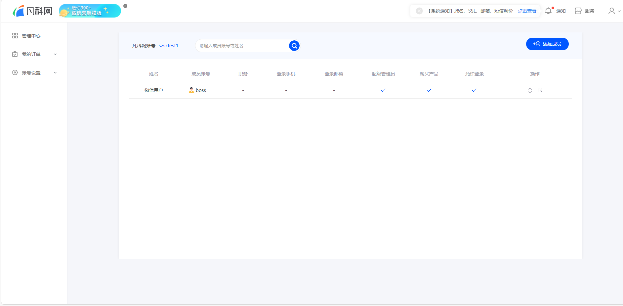This screenshot has width=623, height=306.
Task: Open the user profile avatar icon
Action: tap(611, 11)
